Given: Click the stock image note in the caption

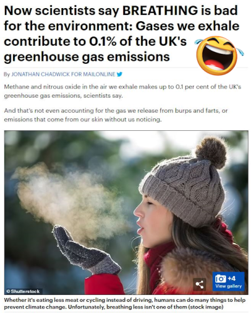Looking at the screenshot, I should tap(210, 307).
